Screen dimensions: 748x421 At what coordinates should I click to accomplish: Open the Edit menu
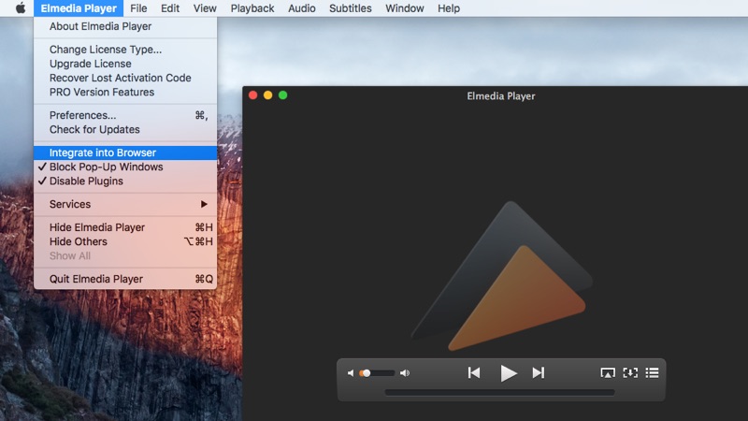[x=170, y=8]
